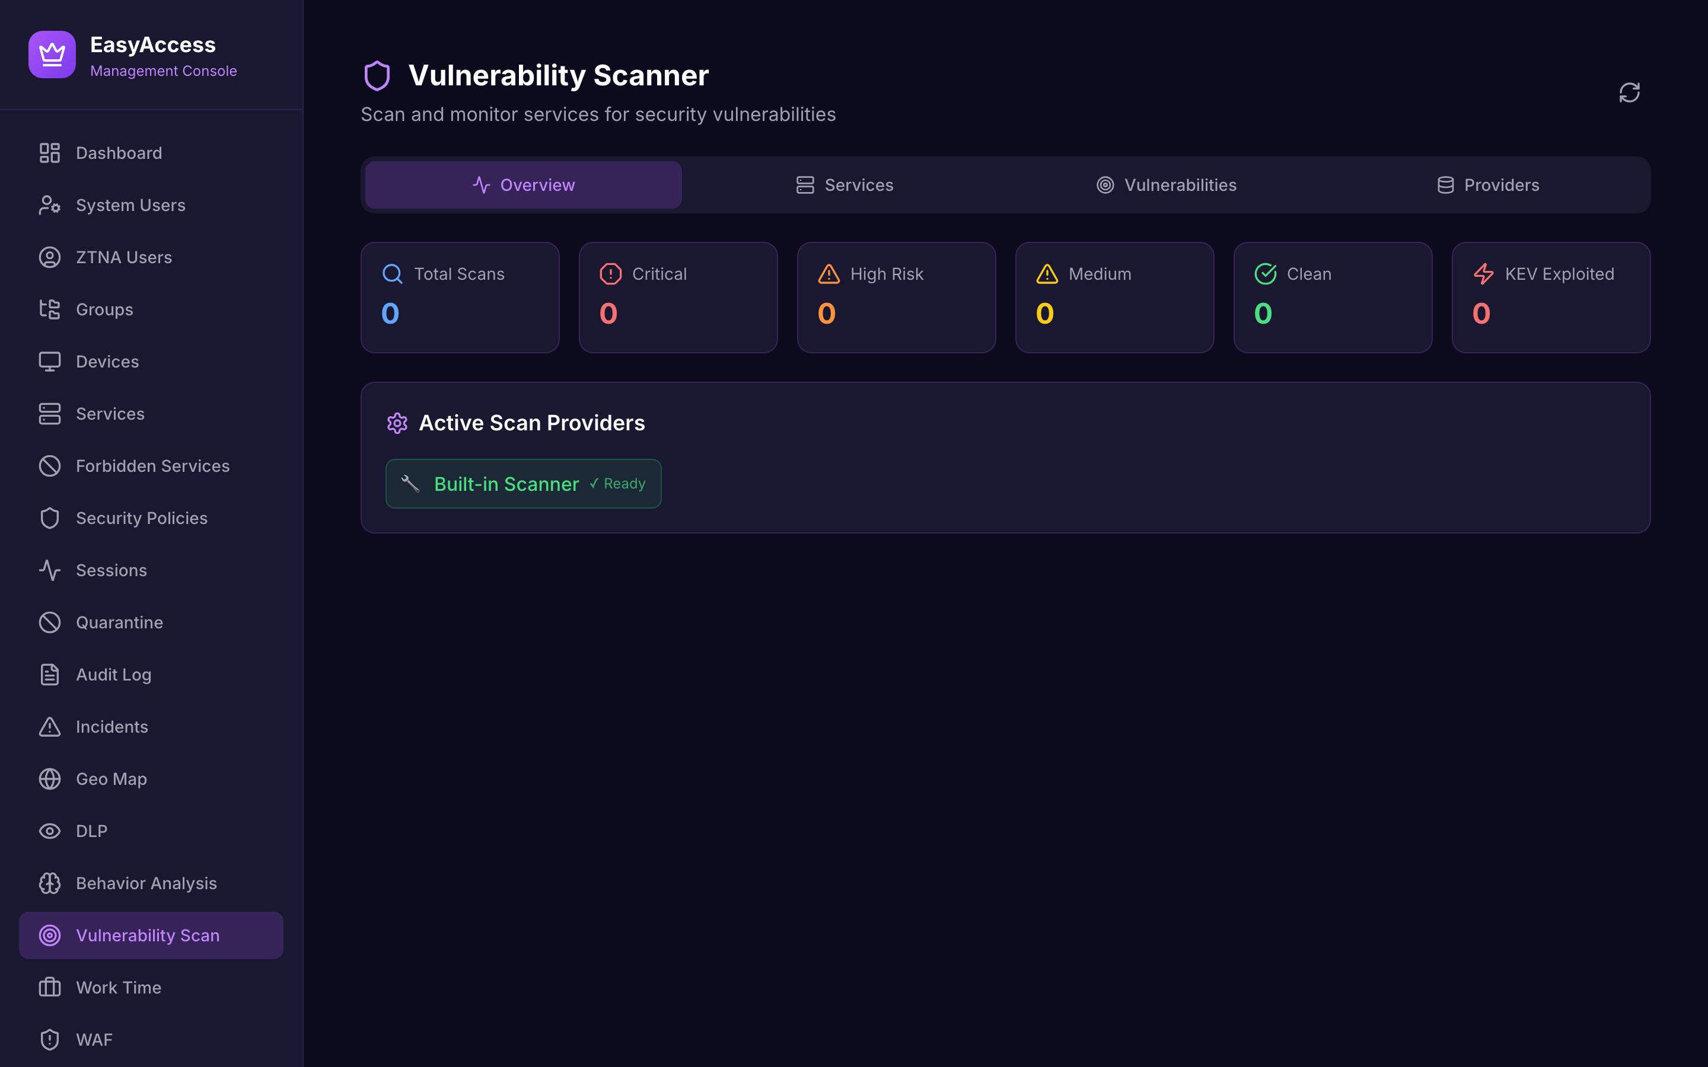Select the Overview tab
The image size is (1708, 1067).
522,185
